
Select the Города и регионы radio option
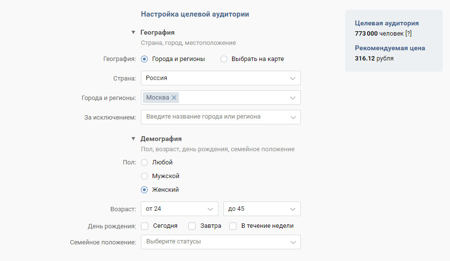(x=144, y=59)
